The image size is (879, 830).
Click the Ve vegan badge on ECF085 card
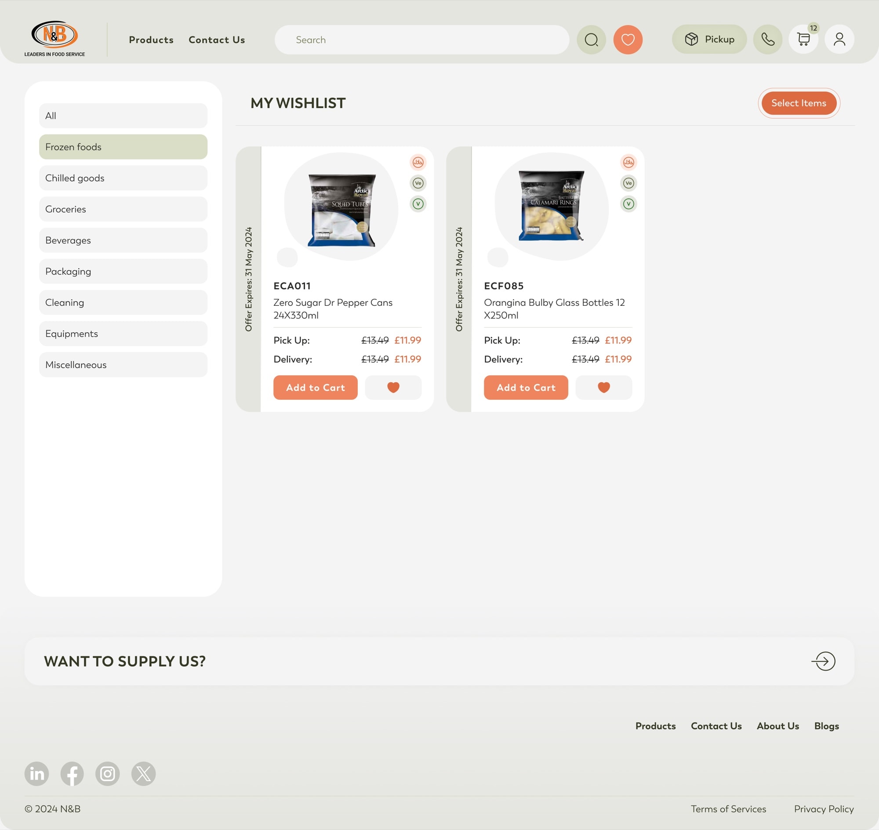coord(628,183)
